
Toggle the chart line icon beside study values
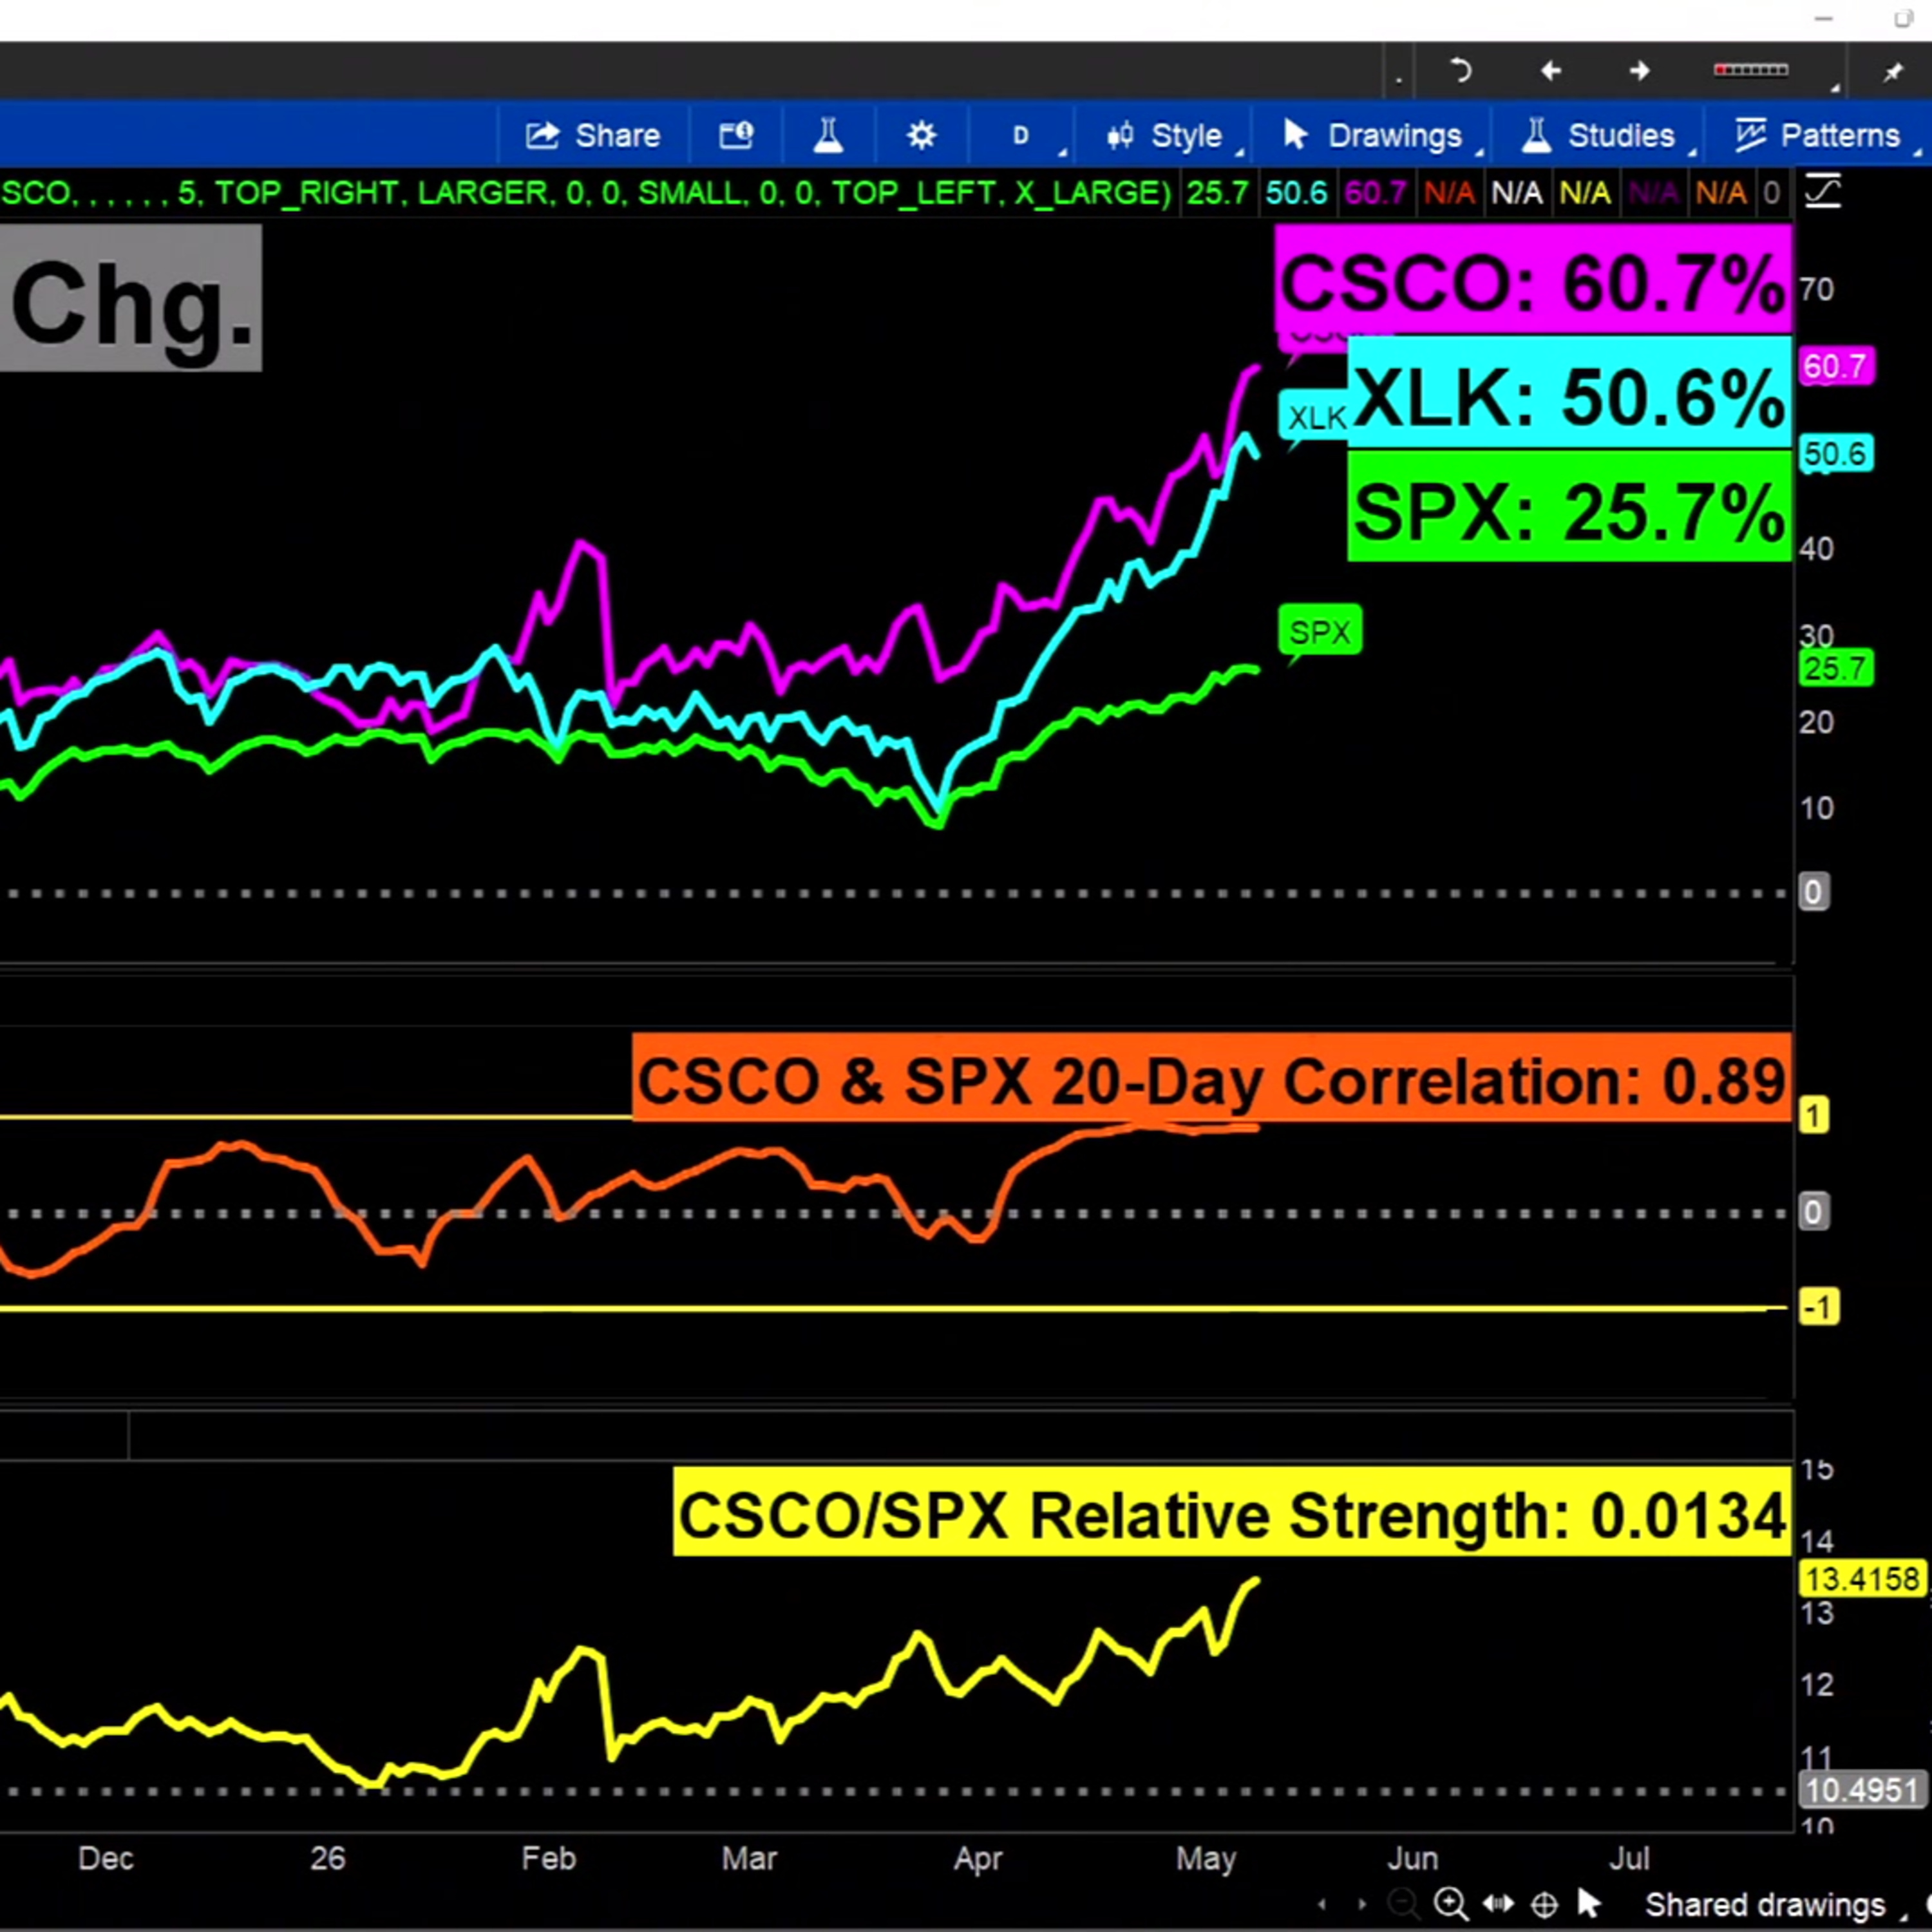click(x=1823, y=192)
